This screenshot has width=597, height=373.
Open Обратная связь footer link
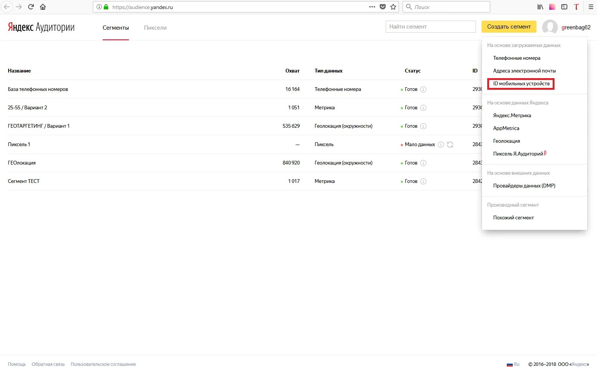[x=48, y=364]
